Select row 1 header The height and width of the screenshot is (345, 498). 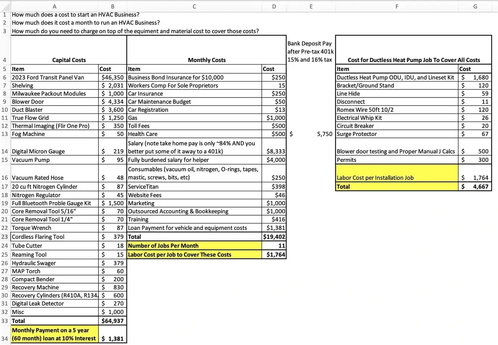point(5,15)
